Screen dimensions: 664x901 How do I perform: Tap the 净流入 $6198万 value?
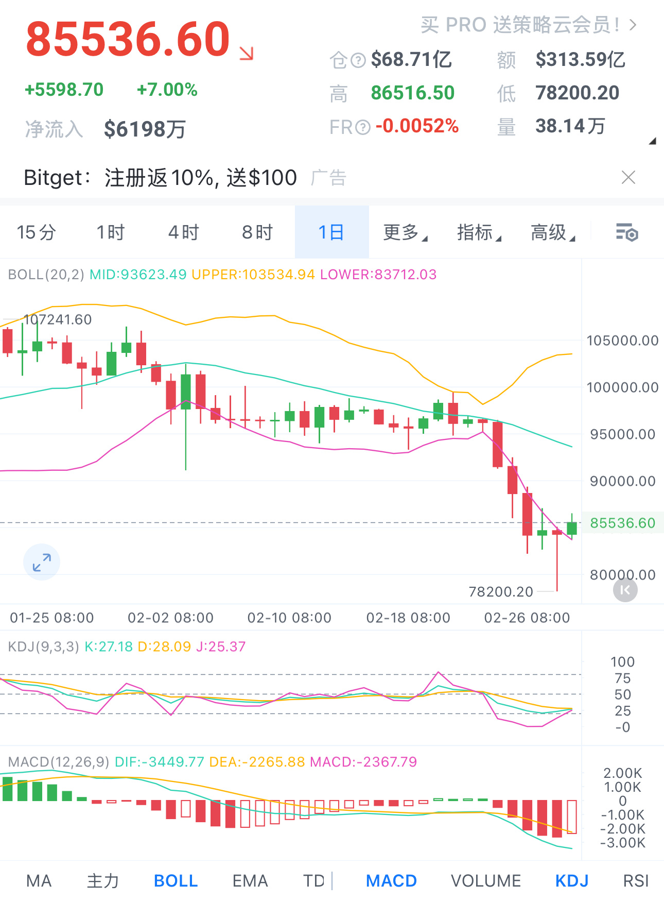[145, 129]
